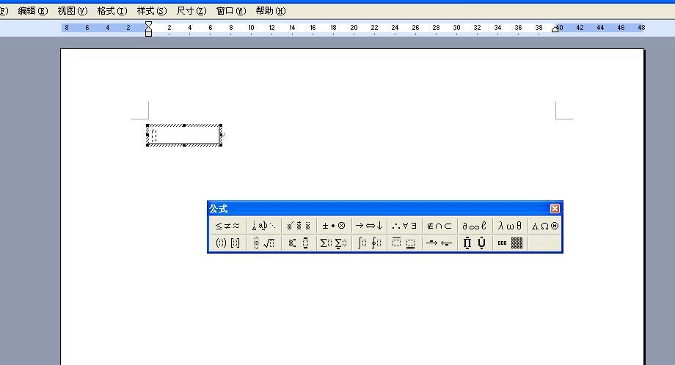Open the 尺寸(Z) menu
The image size is (675, 365).
tap(191, 11)
